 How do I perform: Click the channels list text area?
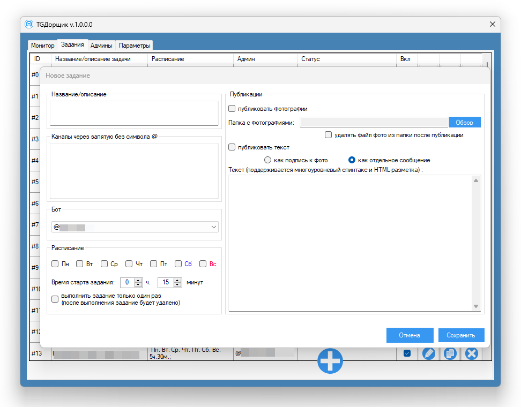134,171
